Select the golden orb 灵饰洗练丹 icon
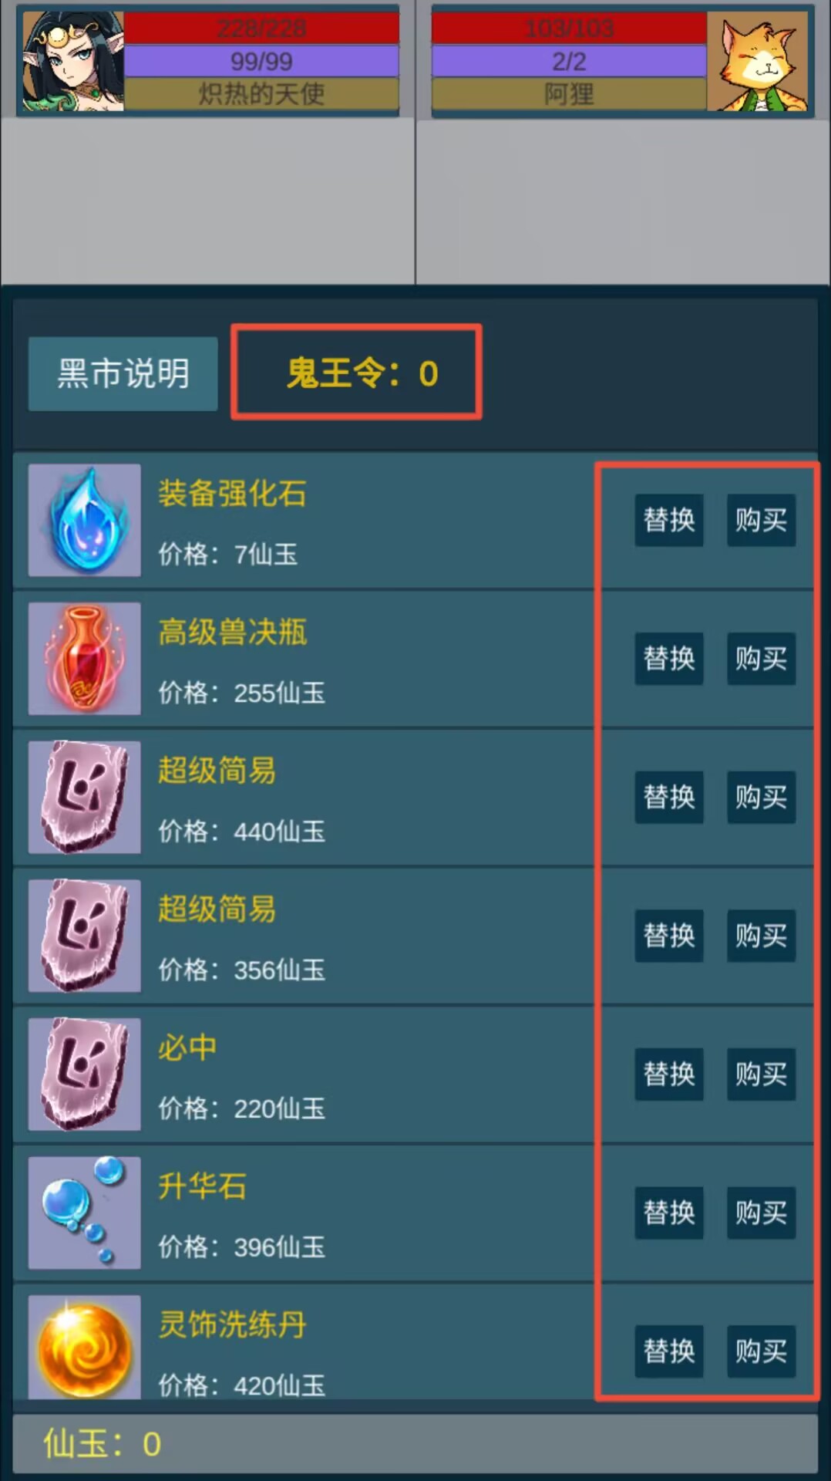This screenshot has height=1481, width=831. 85,1348
